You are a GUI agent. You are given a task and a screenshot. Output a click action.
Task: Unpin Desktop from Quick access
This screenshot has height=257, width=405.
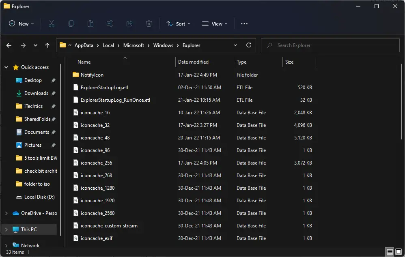click(54, 80)
